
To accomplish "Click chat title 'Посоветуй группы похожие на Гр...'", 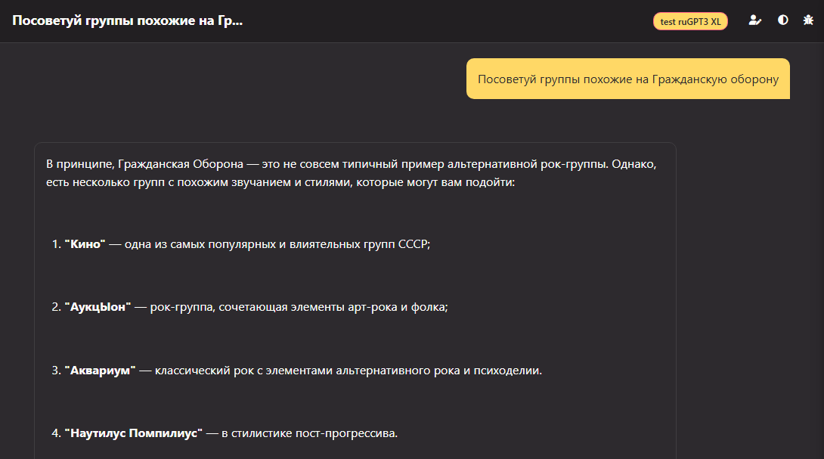I will pyautogui.click(x=127, y=20).
